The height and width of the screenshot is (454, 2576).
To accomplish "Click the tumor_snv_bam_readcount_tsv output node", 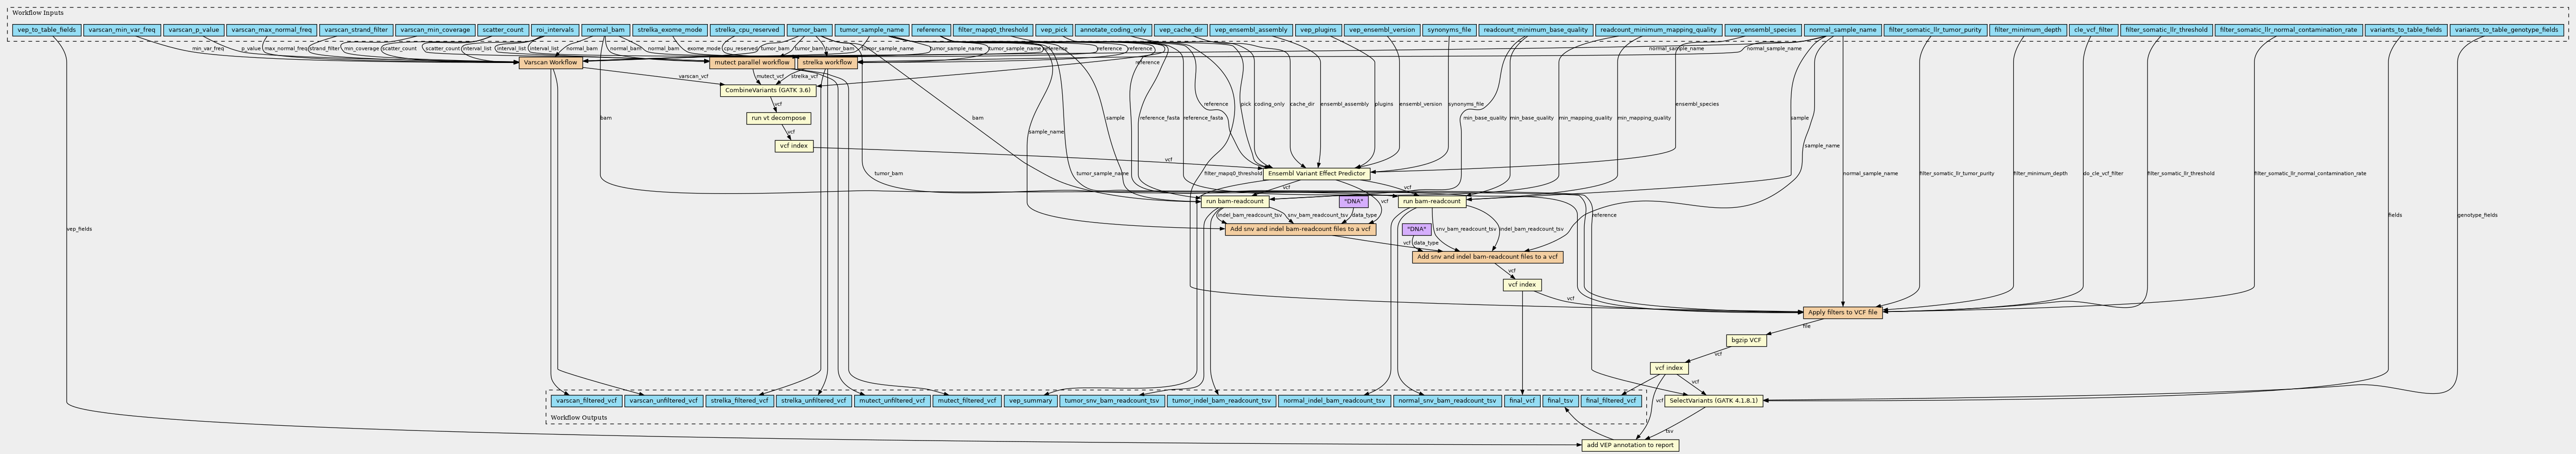I will (x=1112, y=401).
